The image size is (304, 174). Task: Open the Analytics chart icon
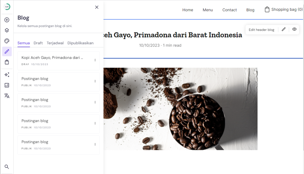pyautogui.click(x=7, y=85)
